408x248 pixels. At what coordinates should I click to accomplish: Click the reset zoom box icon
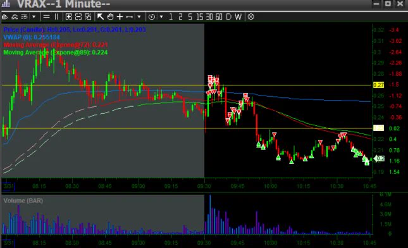pyautogui.click(x=88, y=17)
